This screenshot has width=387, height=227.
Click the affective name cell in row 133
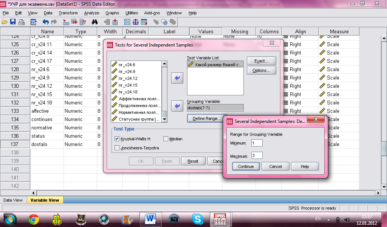(x=47, y=111)
